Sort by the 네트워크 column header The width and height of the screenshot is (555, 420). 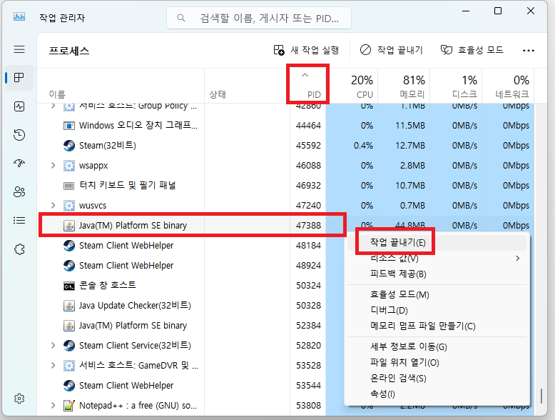tap(508, 86)
